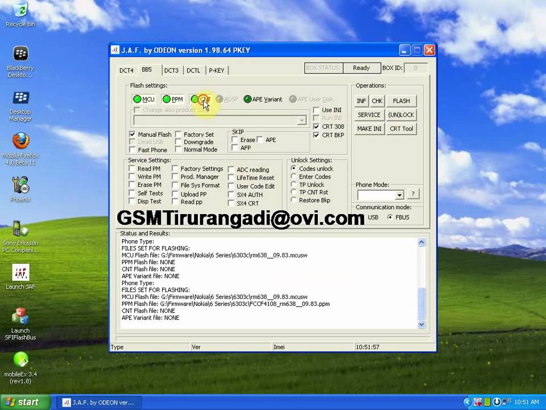Screen dimensions: 546x410
Task: Click the taskbar clock showing 10:51 AM
Action: pyautogui.click(x=526, y=403)
